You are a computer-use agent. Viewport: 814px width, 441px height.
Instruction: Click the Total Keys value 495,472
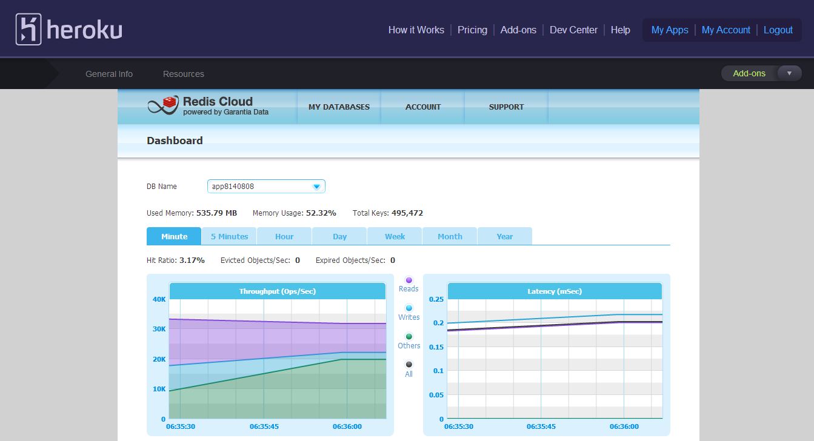407,213
